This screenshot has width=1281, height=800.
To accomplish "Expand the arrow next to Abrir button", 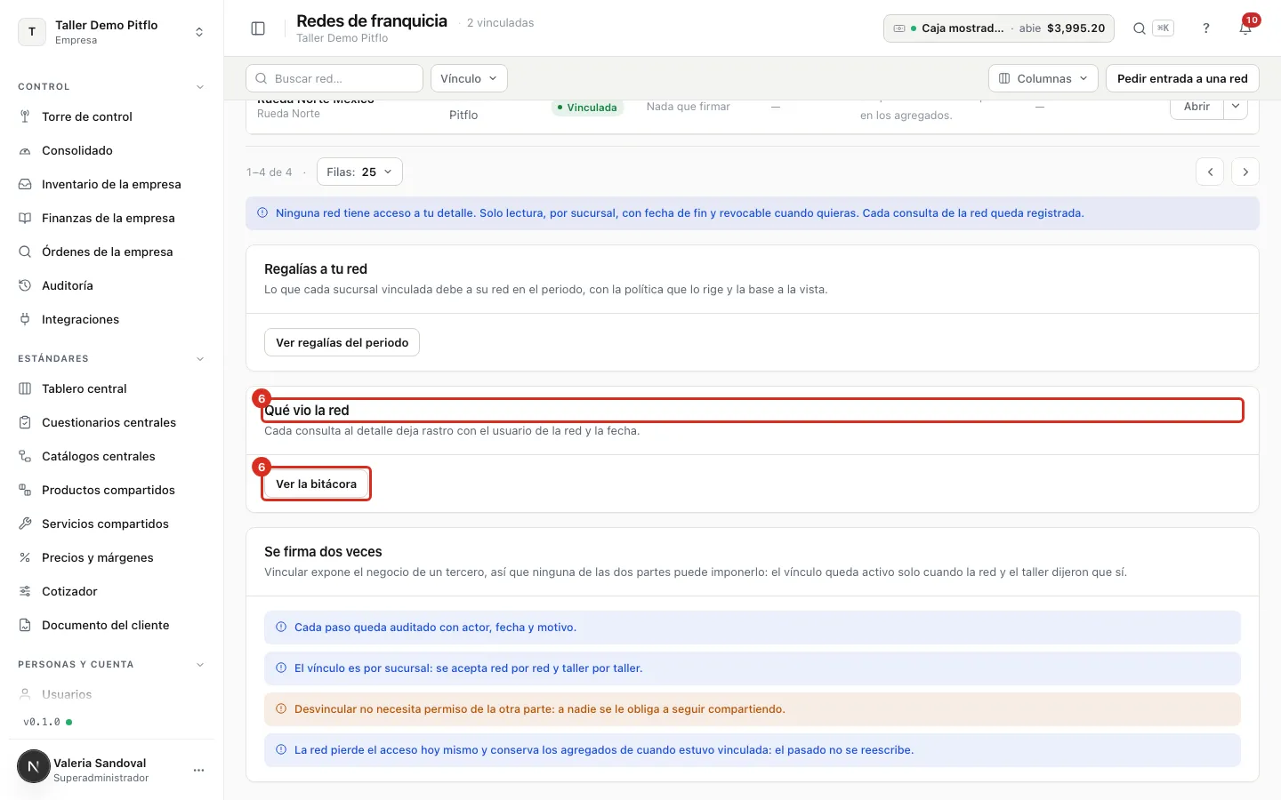I will (1236, 107).
